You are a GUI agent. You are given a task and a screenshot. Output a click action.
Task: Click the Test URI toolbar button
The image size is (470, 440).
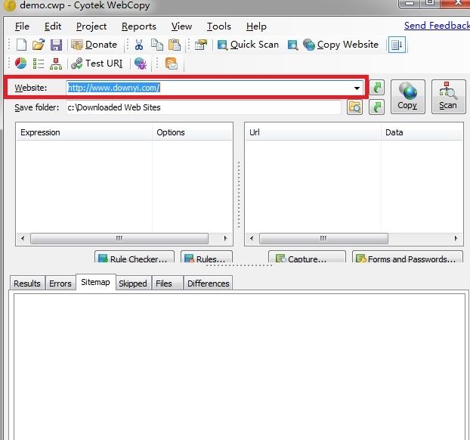point(97,64)
